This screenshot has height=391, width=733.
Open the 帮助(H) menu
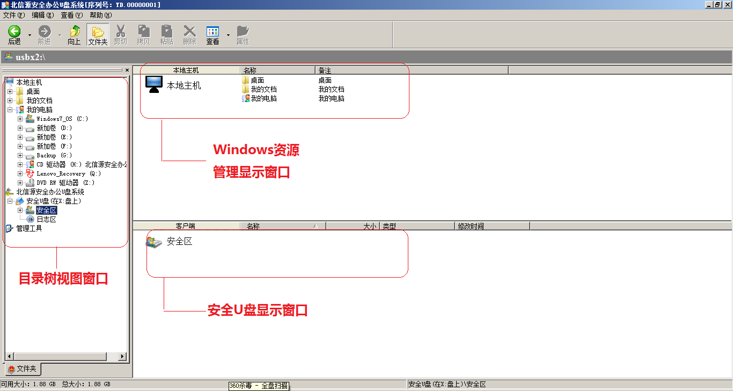[x=101, y=15]
